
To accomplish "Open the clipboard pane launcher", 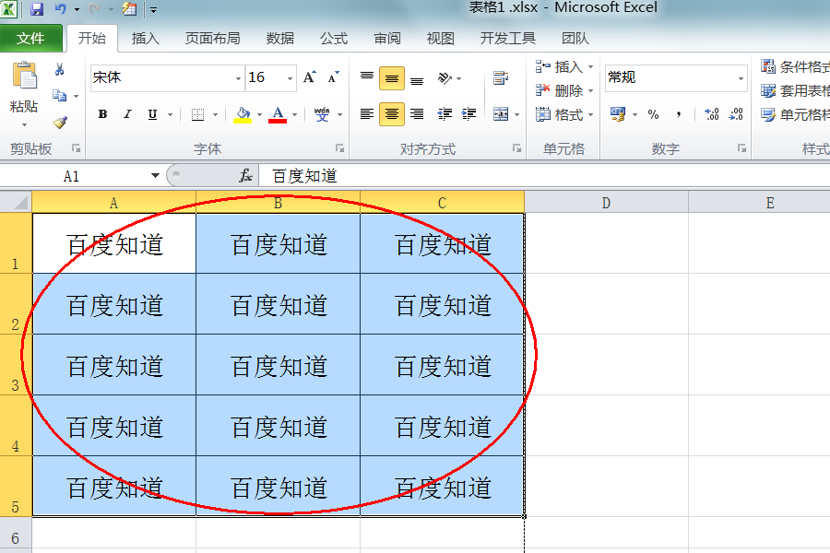I will 77,148.
